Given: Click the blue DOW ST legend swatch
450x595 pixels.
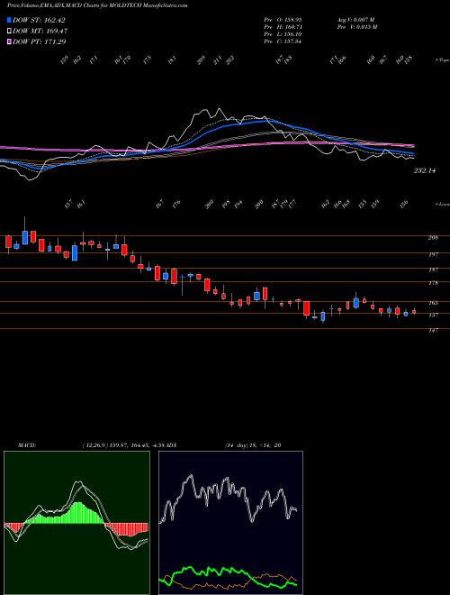Looking at the screenshot, I should pyautogui.click(x=9, y=20).
